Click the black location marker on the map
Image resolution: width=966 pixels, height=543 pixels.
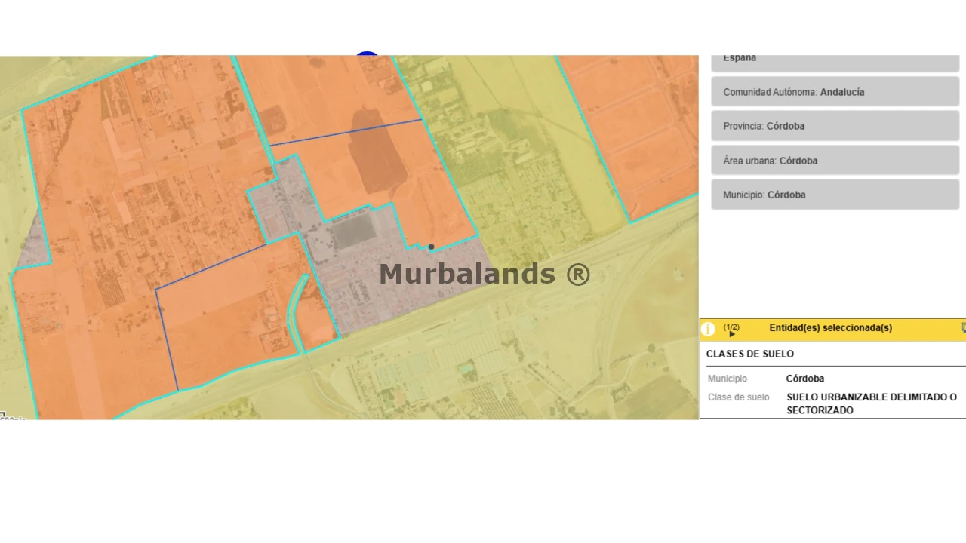point(432,247)
